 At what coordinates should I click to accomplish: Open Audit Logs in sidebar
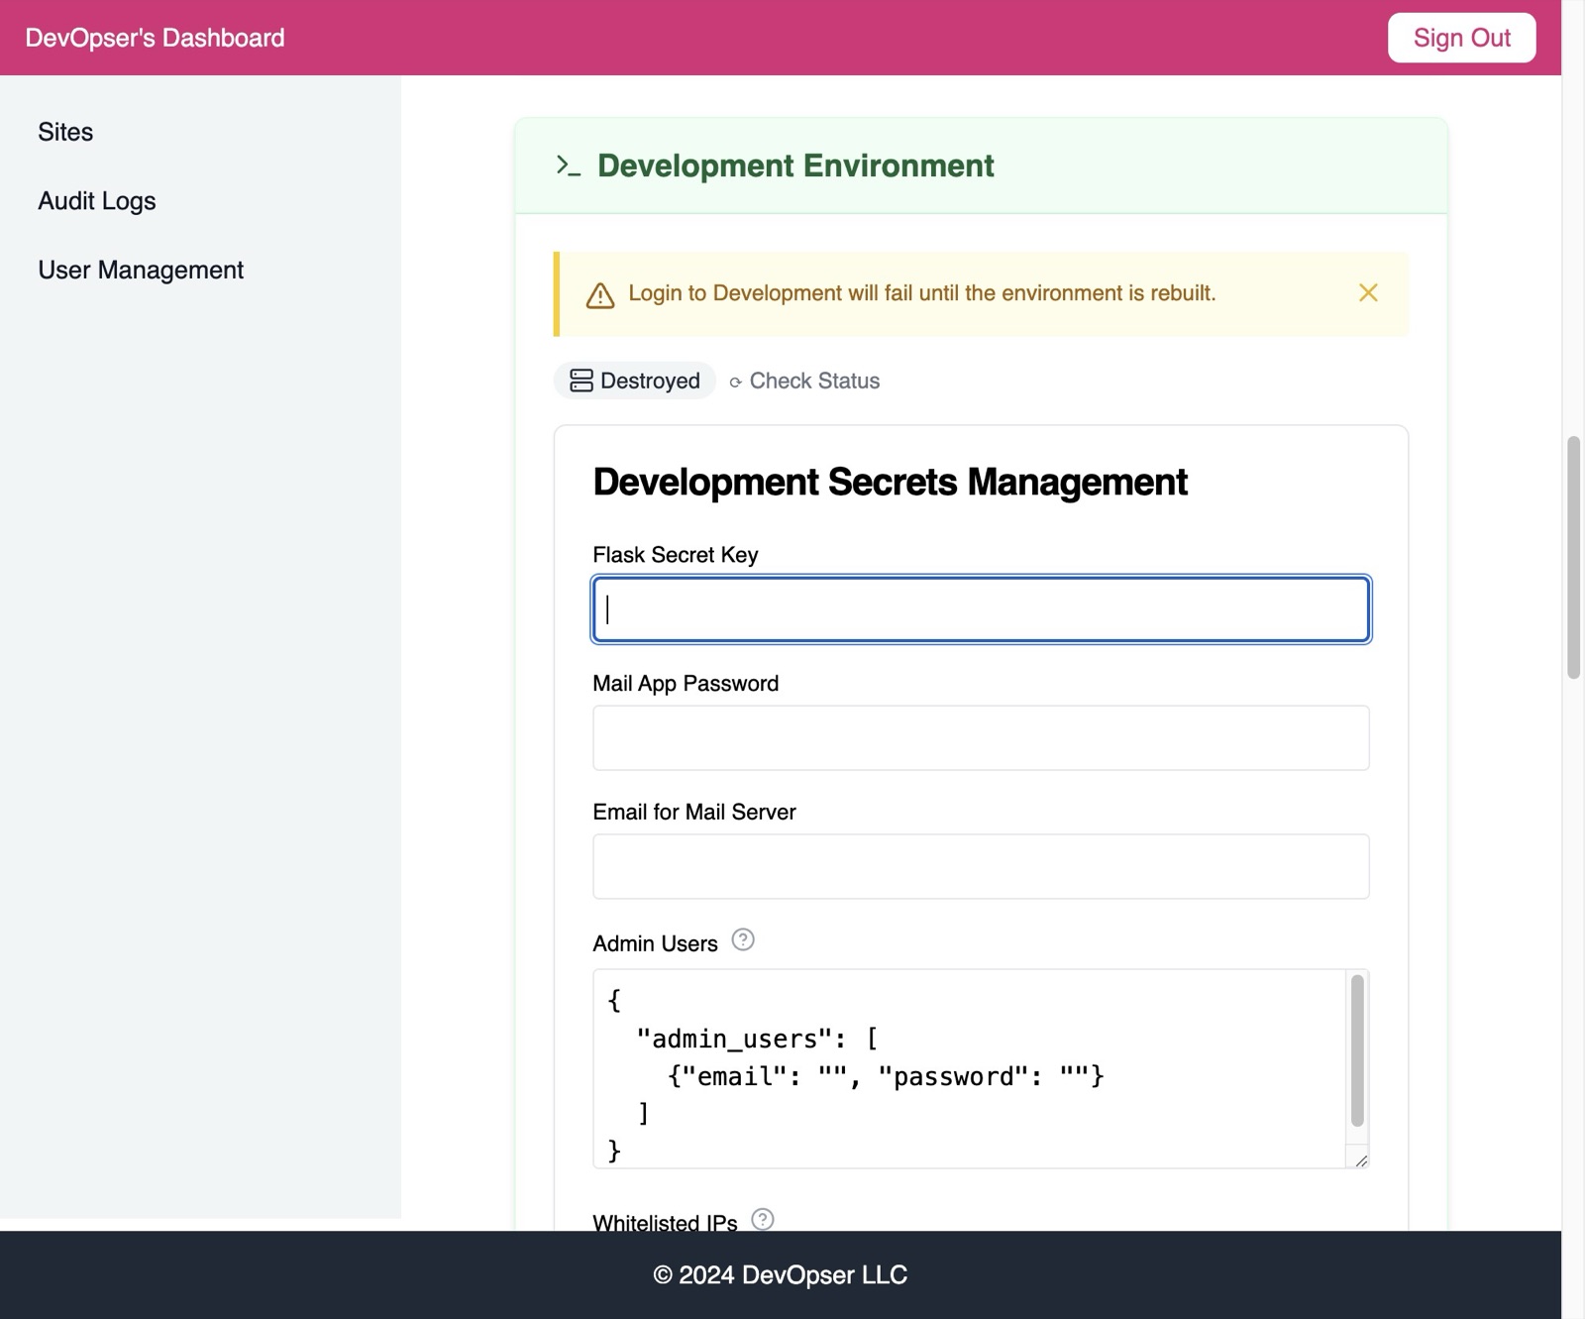pyautogui.click(x=97, y=201)
